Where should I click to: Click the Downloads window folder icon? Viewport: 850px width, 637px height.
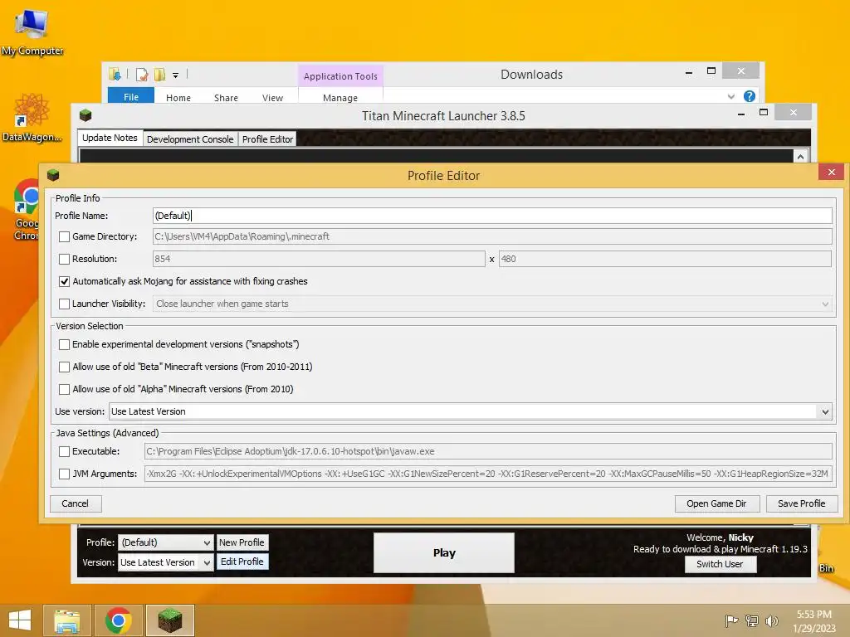[115, 74]
